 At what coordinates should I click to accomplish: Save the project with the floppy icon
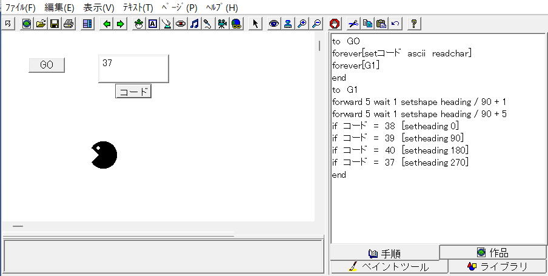coord(54,24)
